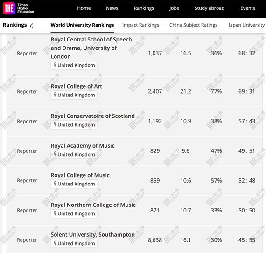Switch to China Subject Ratings tab
The height and width of the screenshot is (253, 266).
click(x=193, y=25)
